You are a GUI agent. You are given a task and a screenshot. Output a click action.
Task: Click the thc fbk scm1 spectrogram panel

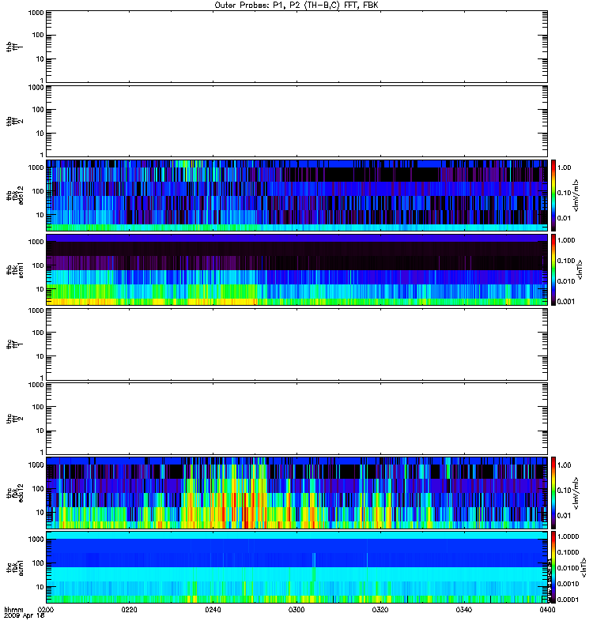(296, 567)
